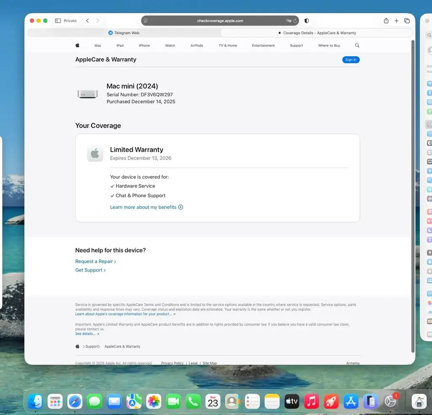432x415 pixels.
Task: Go back with the left chevron
Action: pos(87,21)
